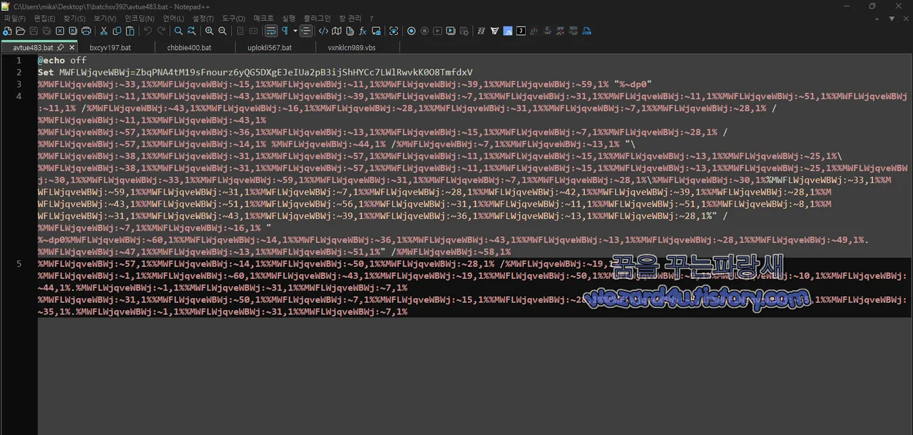Open the 찾기(S) menu
The height and width of the screenshot is (435, 913).
(75, 18)
